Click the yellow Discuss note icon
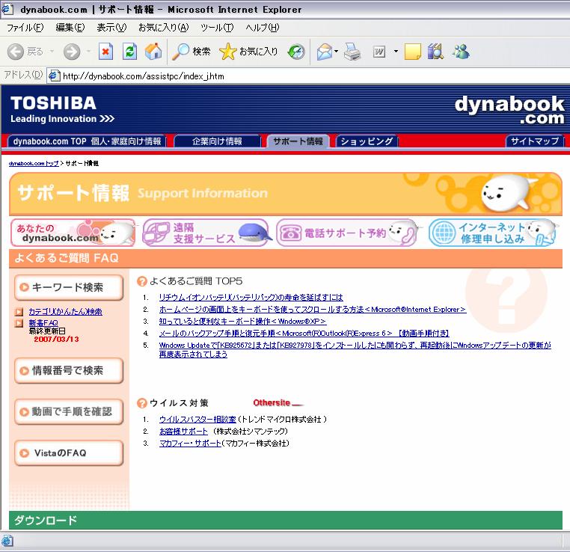Image resolution: width=570 pixels, height=552 pixels. pyautogui.click(x=413, y=52)
